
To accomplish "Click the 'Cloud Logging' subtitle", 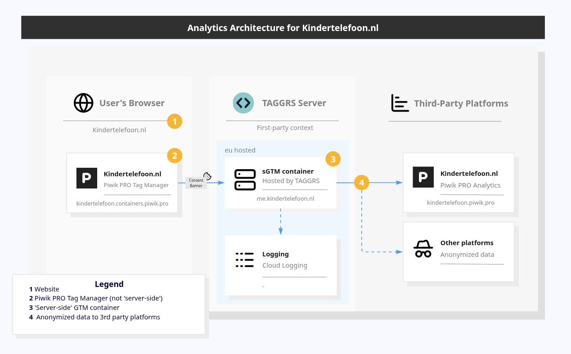I will click(285, 265).
